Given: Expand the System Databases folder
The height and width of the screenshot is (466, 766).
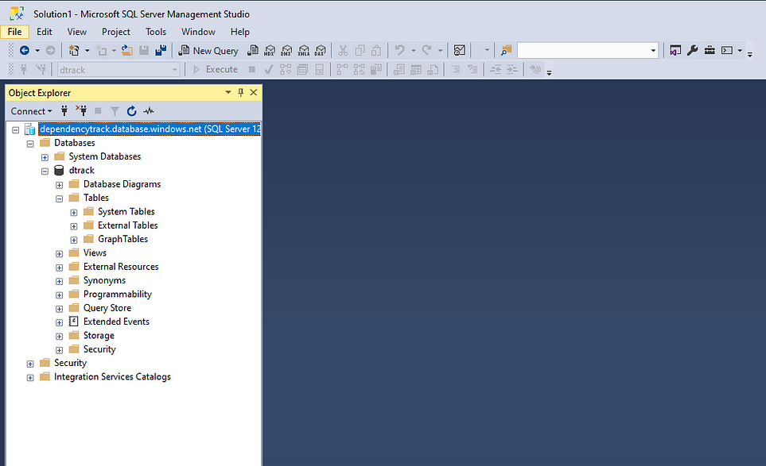Looking at the screenshot, I should click(45, 157).
